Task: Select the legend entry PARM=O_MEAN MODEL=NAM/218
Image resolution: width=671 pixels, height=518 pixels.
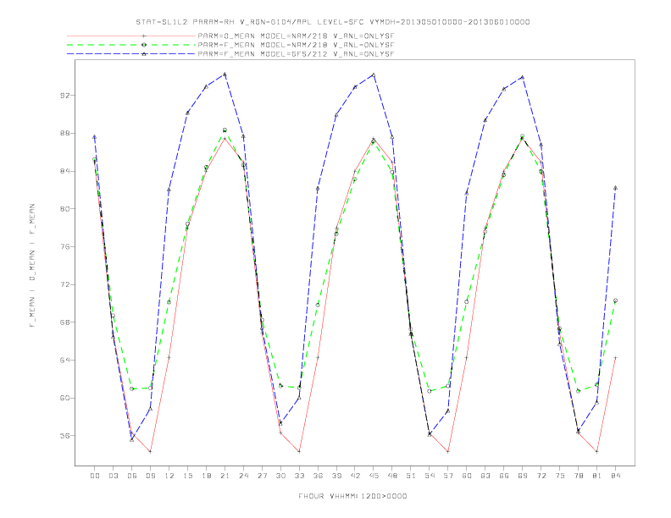Action: tap(296, 36)
